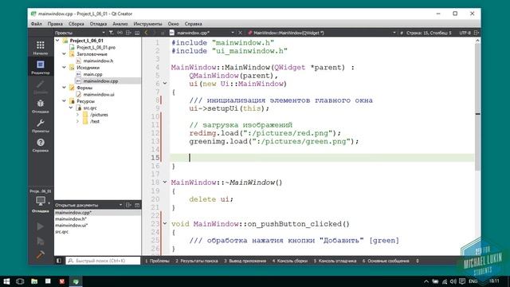Switch to Редактор edit mode
This screenshot has height=287, width=510.
point(41,67)
